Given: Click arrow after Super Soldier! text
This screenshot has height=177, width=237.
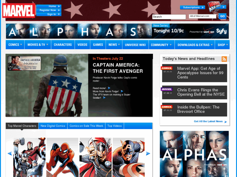Looking at the screenshot, I should (104, 98).
